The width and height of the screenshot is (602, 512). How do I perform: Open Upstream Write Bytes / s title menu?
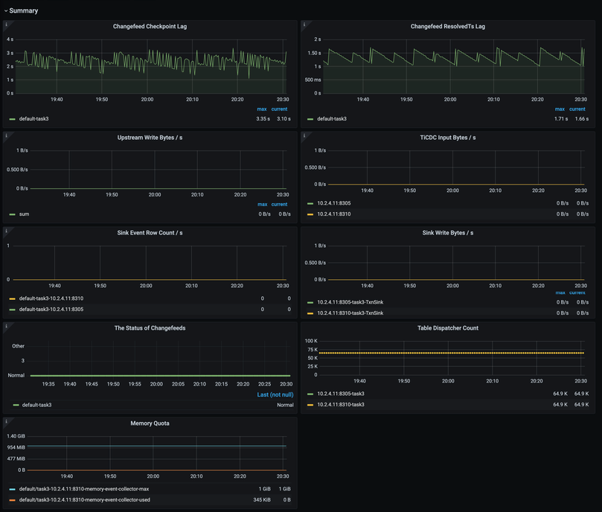[x=150, y=138]
